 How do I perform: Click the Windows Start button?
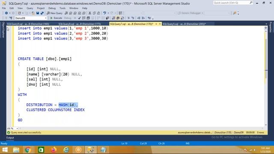point(5,150)
